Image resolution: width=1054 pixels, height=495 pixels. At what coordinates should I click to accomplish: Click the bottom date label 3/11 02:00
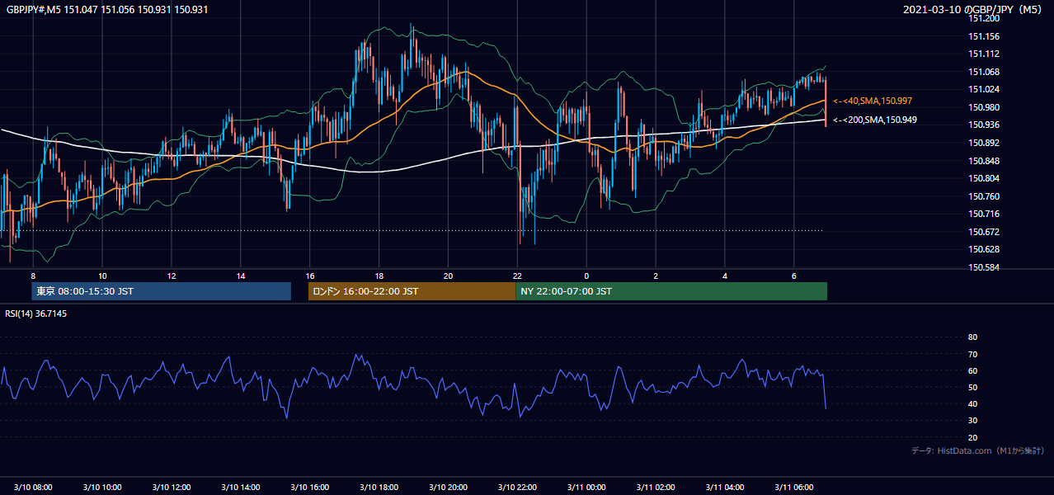point(656,487)
